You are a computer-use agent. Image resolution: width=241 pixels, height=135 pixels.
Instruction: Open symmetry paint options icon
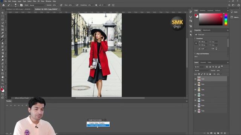(113, 5)
